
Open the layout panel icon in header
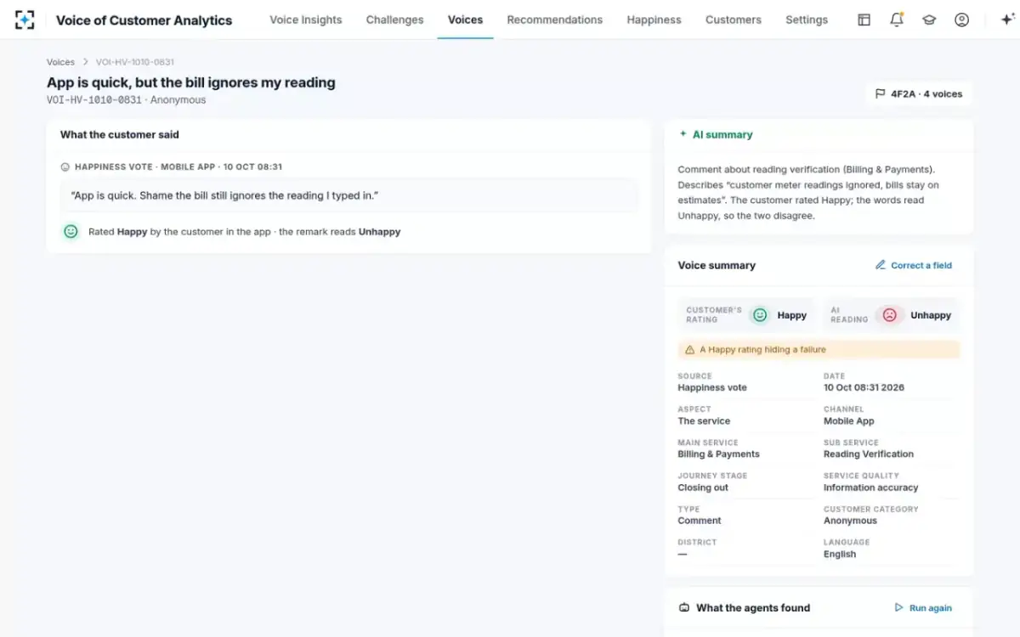(864, 20)
